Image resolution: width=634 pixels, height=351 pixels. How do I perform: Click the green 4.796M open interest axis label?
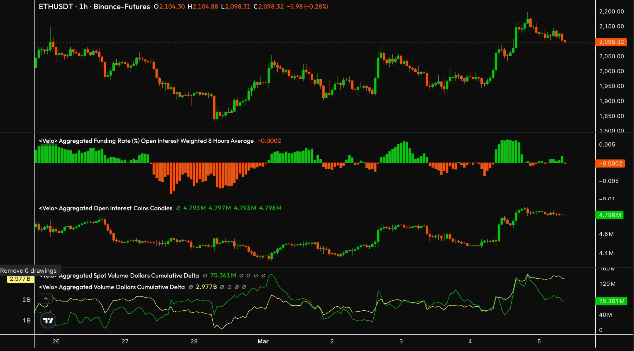[610, 215]
